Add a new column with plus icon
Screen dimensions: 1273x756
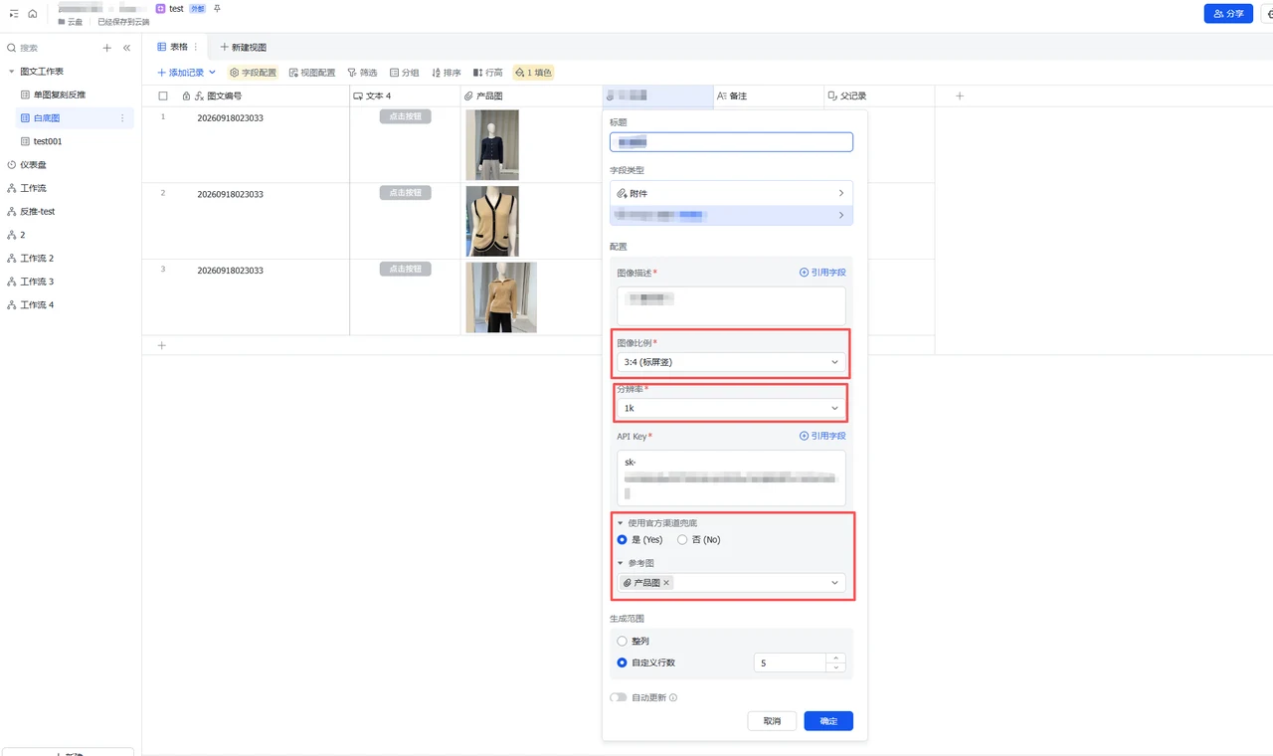click(960, 95)
